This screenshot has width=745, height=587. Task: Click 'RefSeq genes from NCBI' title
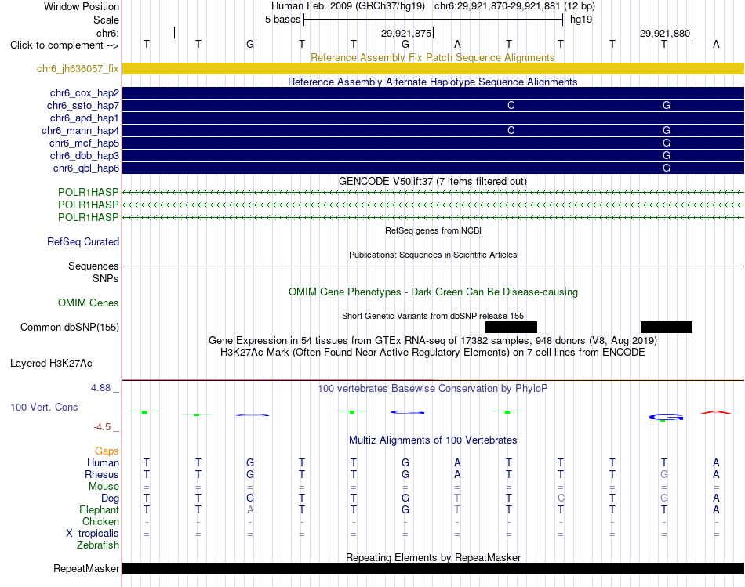point(433,231)
